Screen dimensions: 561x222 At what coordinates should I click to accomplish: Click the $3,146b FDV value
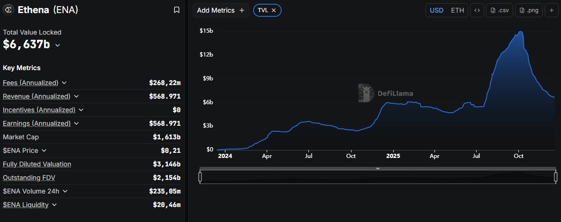tap(167, 164)
